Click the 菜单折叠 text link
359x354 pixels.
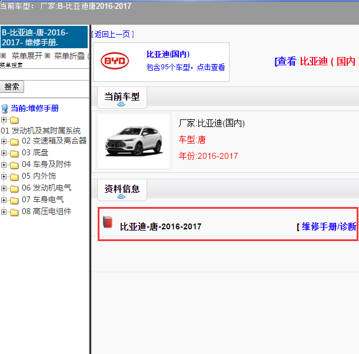click(69, 56)
